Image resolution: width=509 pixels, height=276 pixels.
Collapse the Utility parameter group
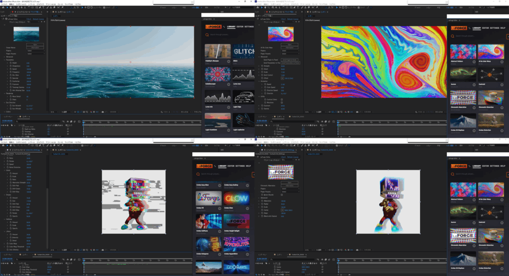click(x=258, y=96)
